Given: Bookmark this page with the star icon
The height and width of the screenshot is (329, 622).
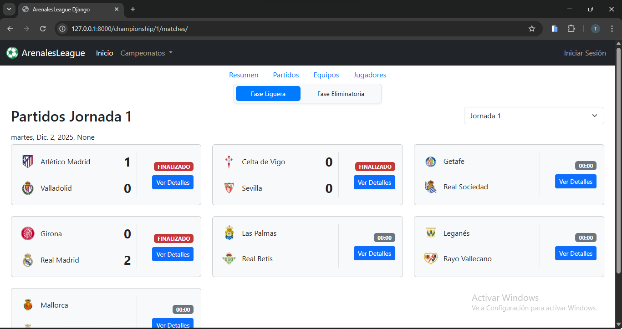Looking at the screenshot, I should (x=531, y=29).
